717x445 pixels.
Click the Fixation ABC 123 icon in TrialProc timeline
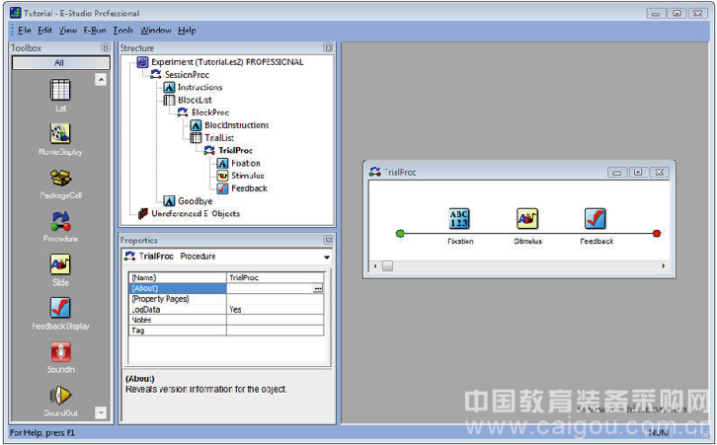[x=458, y=219]
